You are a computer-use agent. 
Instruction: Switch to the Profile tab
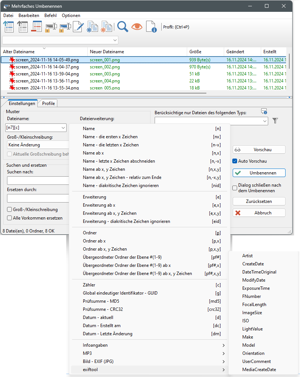pyautogui.click(x=48, y=103)
